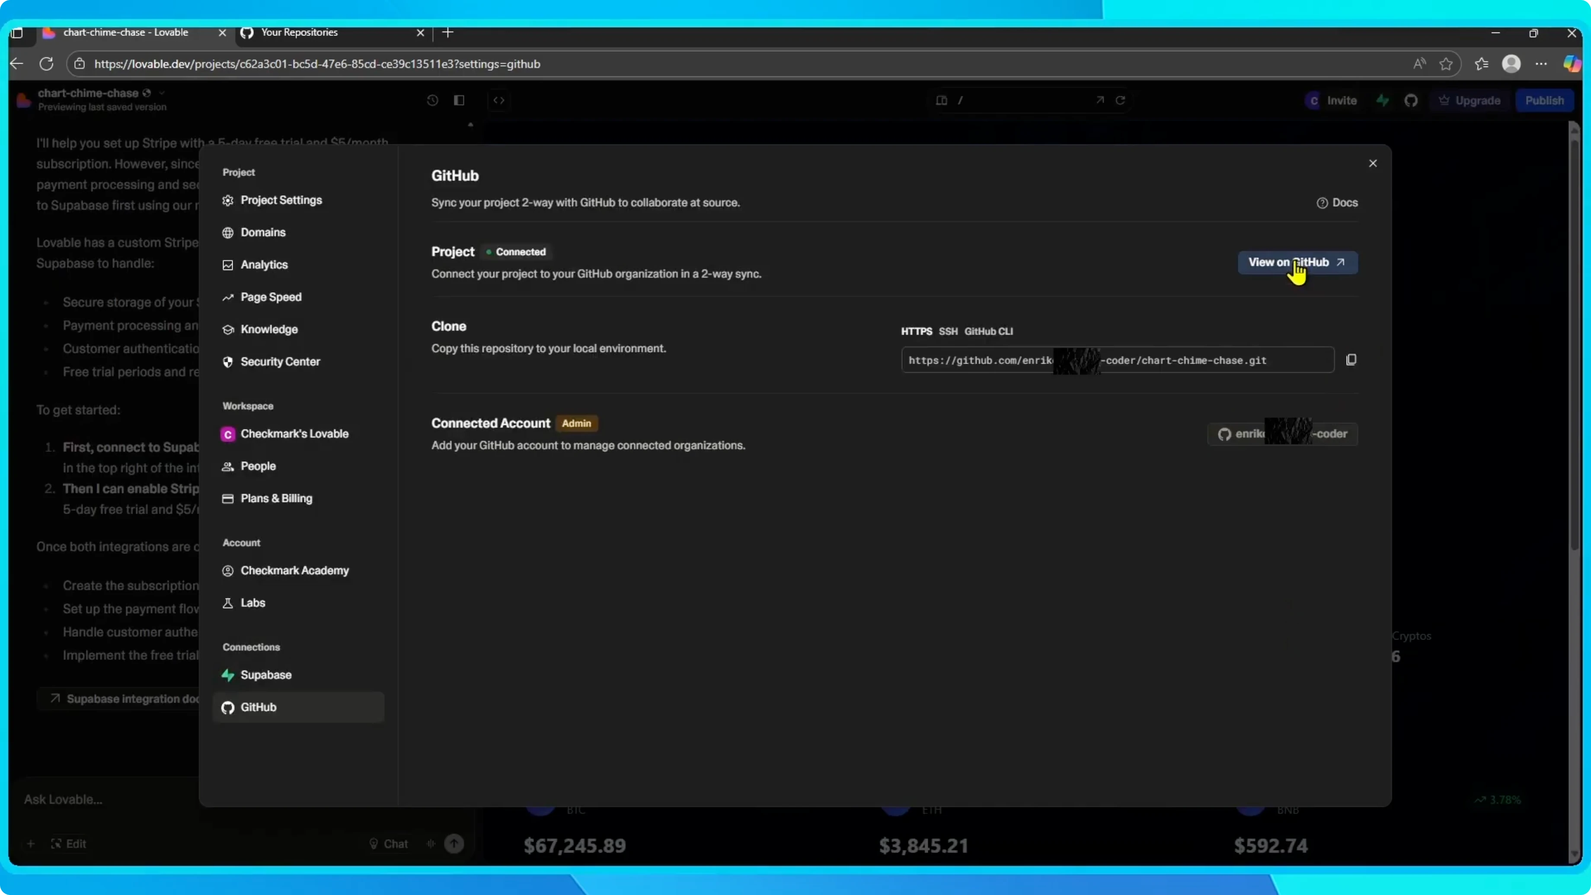Screen dimensions: 1591x895
Task: Open Plans & Billing settings
Action: click(x=298, y=499)
